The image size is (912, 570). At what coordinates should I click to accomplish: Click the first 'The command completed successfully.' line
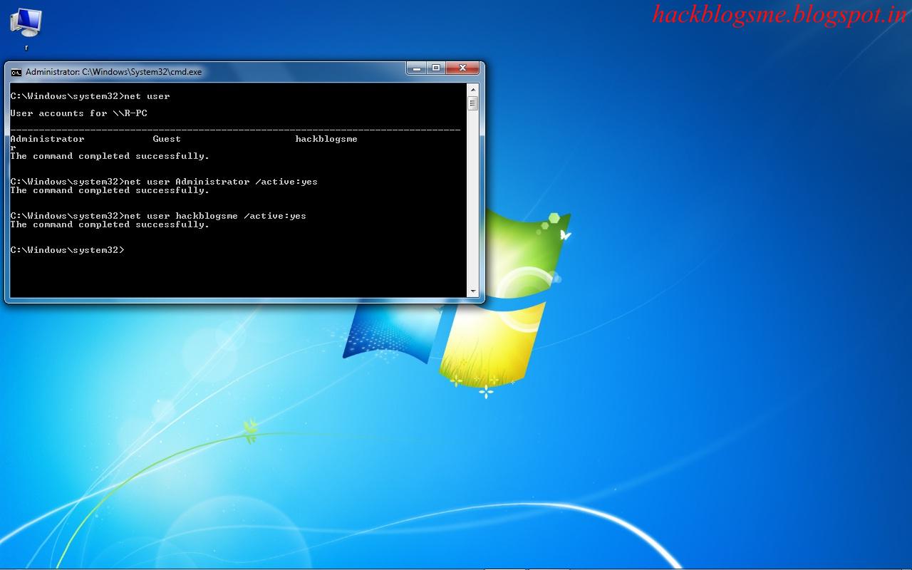pyautogui.click(x=110, y=156)
